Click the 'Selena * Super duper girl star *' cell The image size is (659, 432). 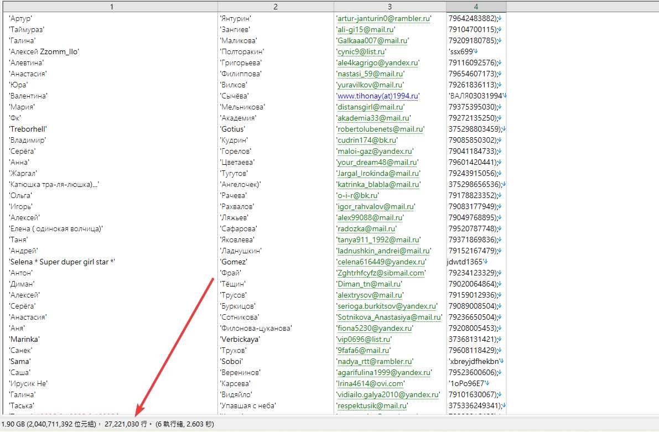coord(62,262)
